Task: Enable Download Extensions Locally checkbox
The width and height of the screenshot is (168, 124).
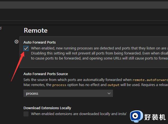Action: [x=26, y=114]
